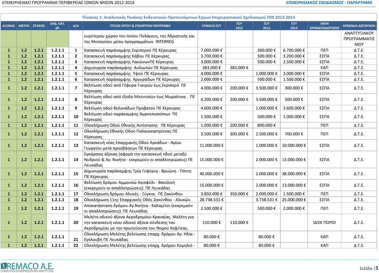Click the header 'ΕΠΙΧΕΙΡΗΣΙΑΚΟΣ ΣΧΕΔΙΑΣΜΟΣ - ΠΑΡΑΡΤΗΜΑ'
Screen dimensions: 379x273
click(329, 3)
